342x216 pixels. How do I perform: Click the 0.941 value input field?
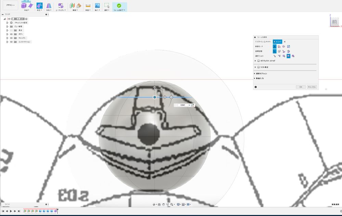[x=183, y=105]
